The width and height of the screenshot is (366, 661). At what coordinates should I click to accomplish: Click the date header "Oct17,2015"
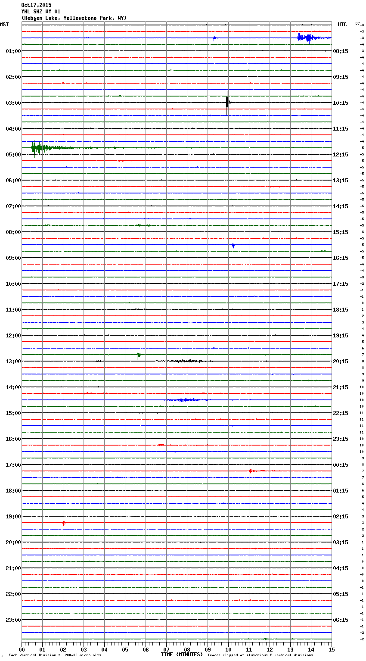[36, 5]
